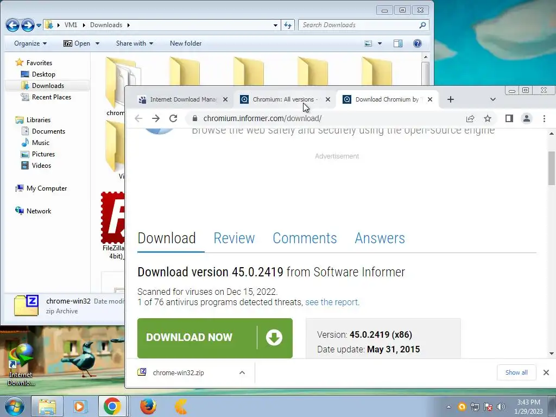This screenshot has height=417, width=556.
Task: Close the Chromium: All versions tab
Action: tap(328, 100)
